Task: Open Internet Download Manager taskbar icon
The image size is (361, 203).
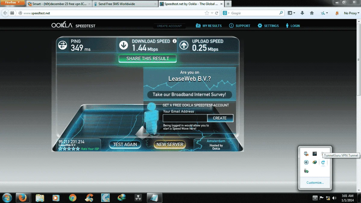Action: pyautogui.click(x=121, y=198)
